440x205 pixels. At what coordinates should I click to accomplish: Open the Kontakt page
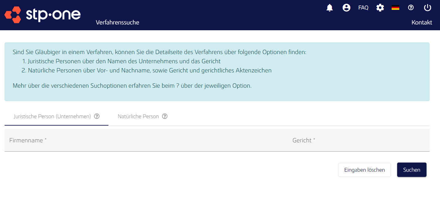point(422,22)
